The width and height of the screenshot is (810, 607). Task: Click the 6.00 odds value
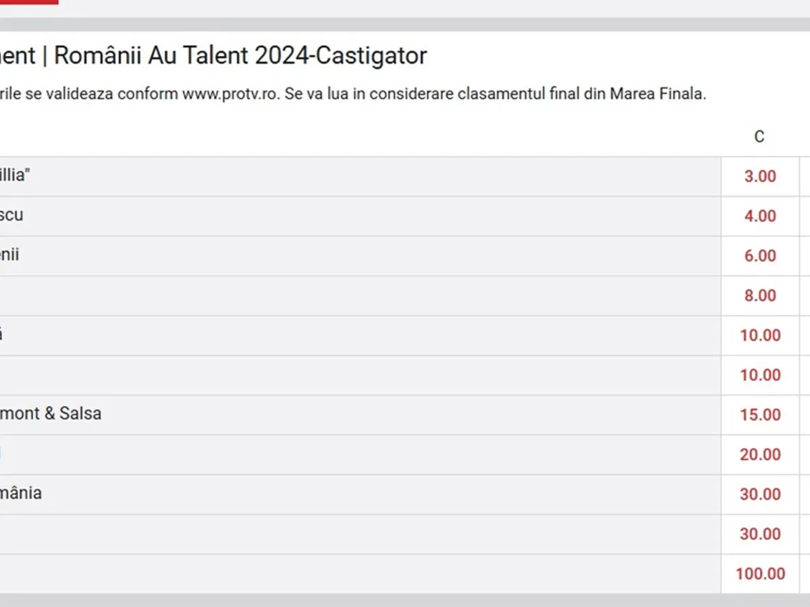coord(760,256)
